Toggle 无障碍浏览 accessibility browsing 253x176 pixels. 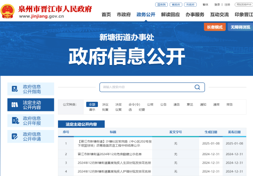click(240, 27)
